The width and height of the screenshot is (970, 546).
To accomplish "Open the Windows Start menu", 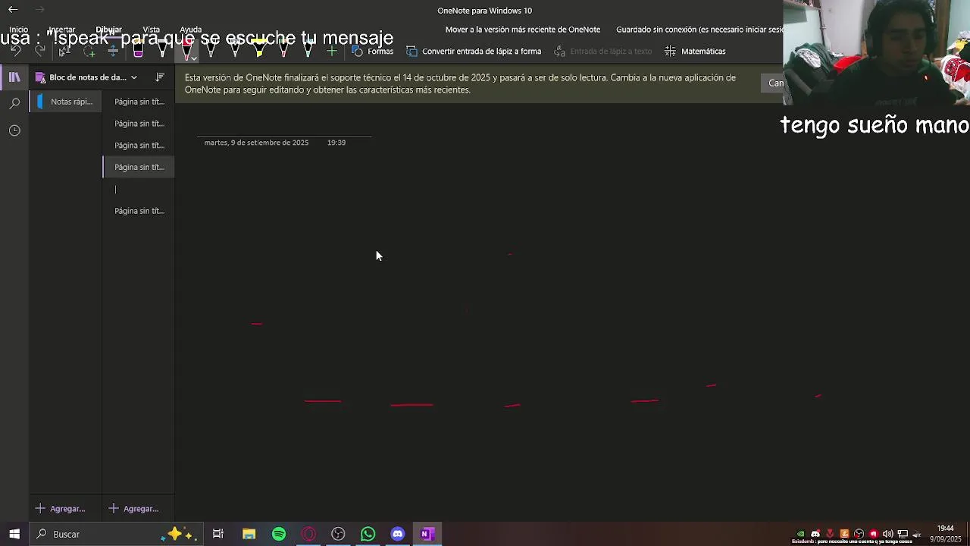I will [14, 534].
